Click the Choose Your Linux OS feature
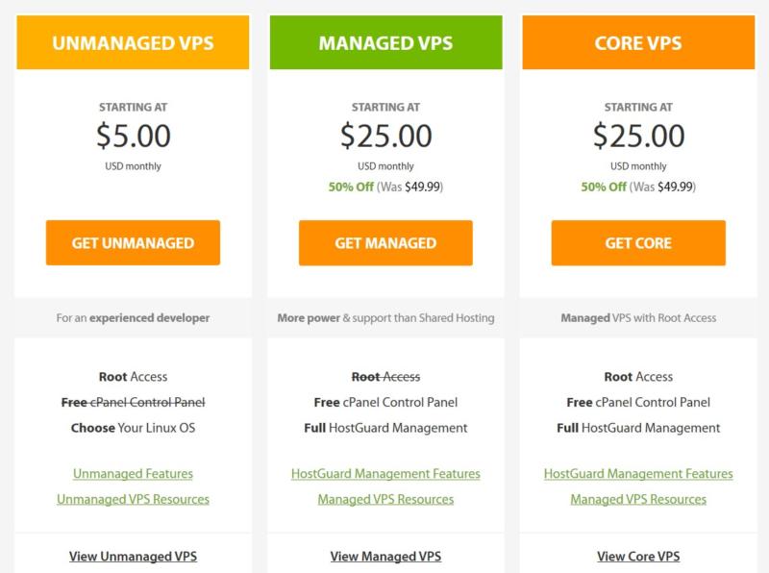The width and height of the screenshot is (769, 573). click(133, 427)
